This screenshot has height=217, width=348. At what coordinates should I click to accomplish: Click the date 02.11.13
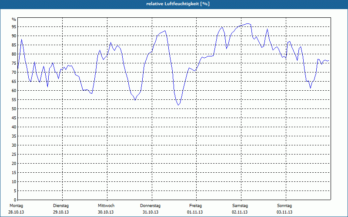point(240,212)
